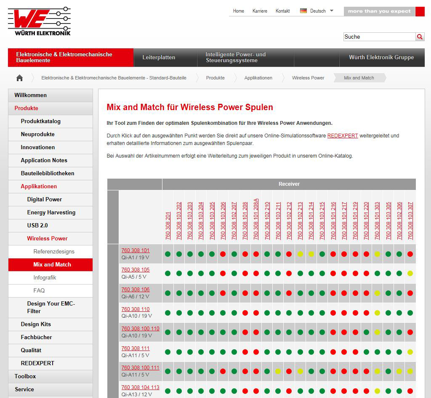This screenshot has height=398, width=431.
Task: Click Applikationen in the breadcrumb
Action: pyautogui.click(x=258, y=78)
